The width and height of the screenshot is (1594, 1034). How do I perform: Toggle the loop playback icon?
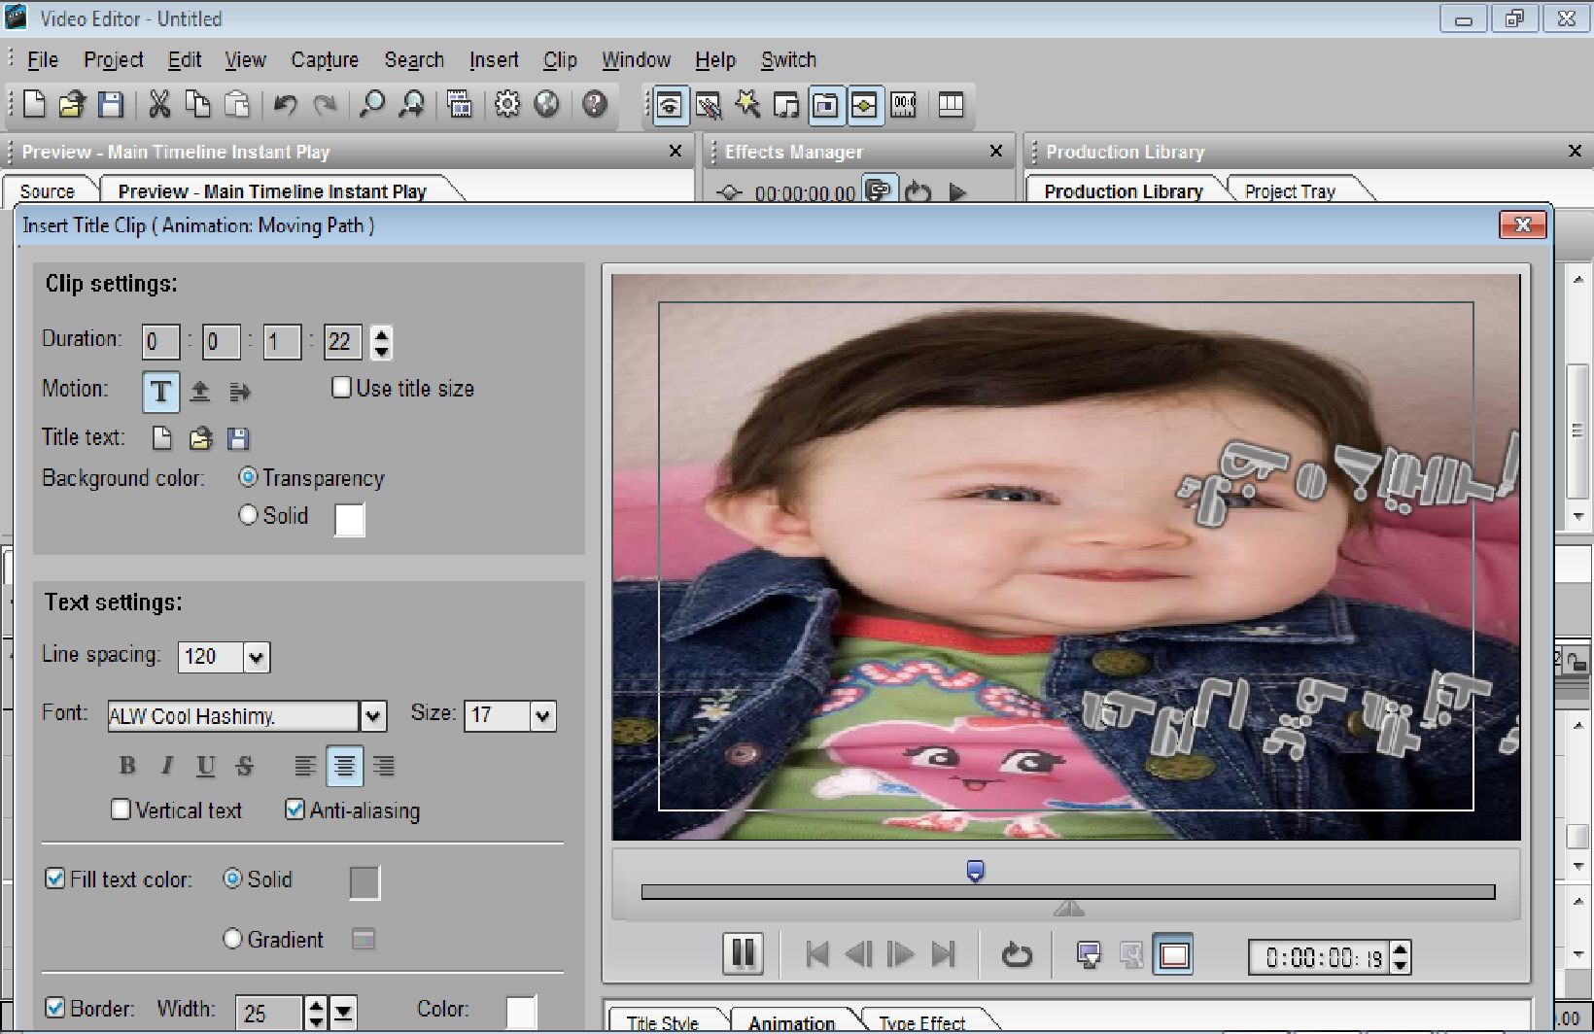(1017, 955)
